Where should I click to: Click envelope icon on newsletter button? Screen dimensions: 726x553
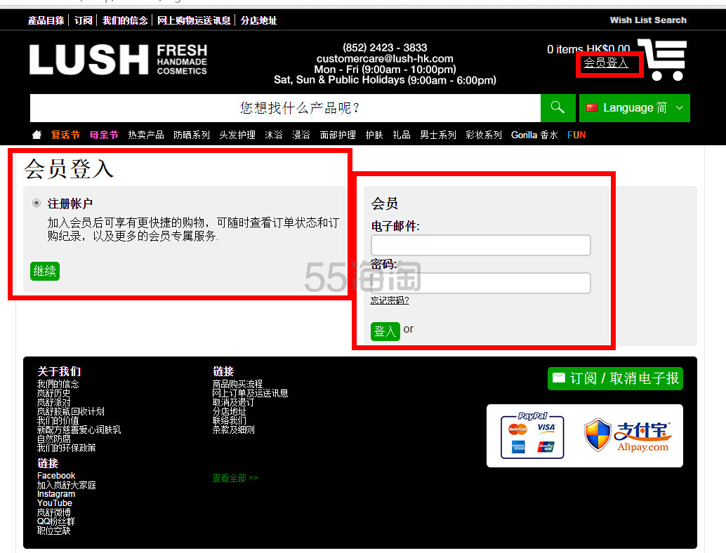pyautogui.click(x=559, y=378)
